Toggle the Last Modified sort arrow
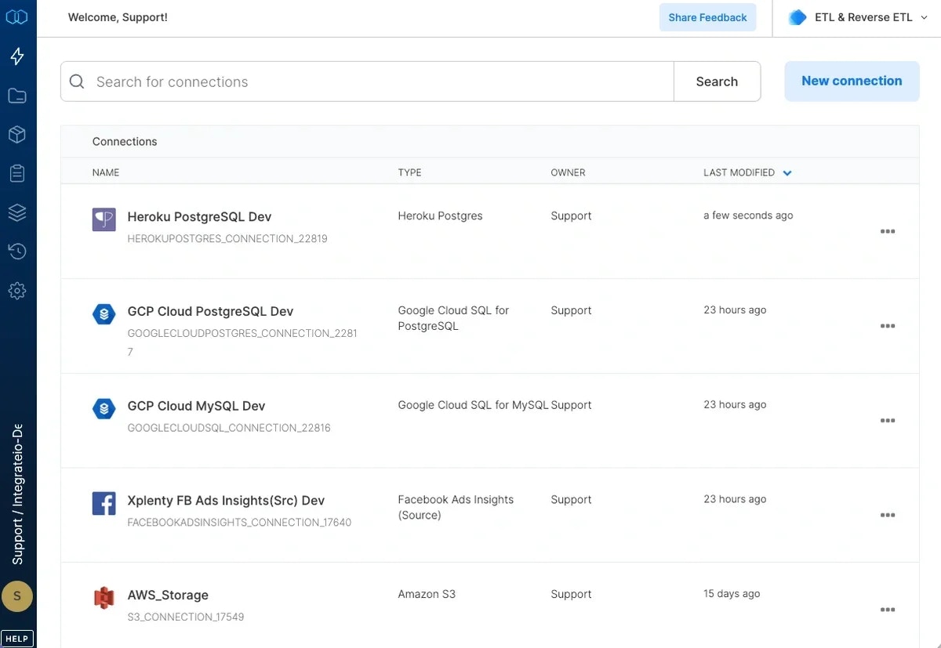This screenshot has width=941, height=648. [787, 172]
